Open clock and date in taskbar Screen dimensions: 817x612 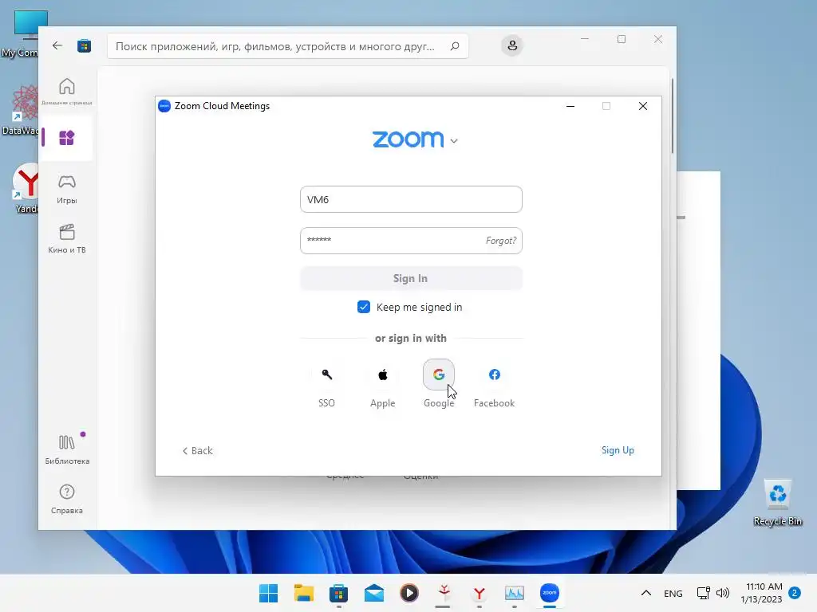coord(762,593)
